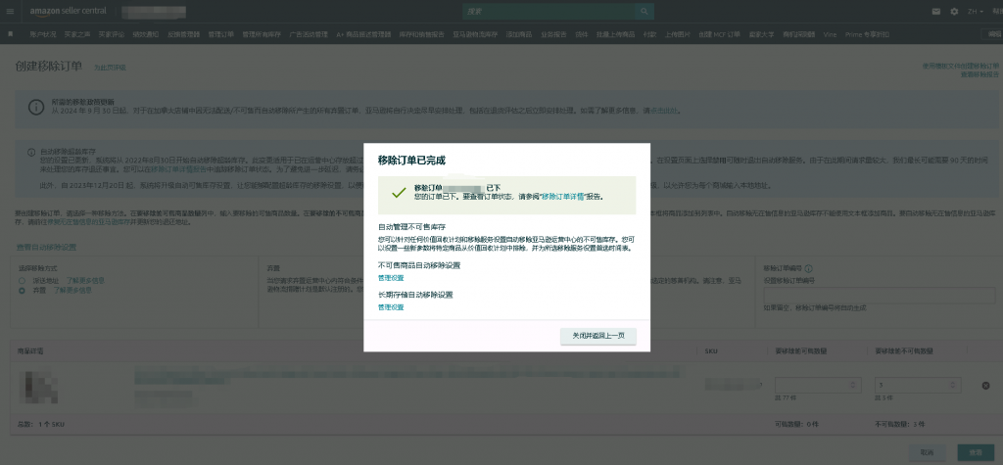The width and height of the screenshot is (1003, 465).
Task: Click the 要移除的可售数量 input field
Action: (818, 385)
